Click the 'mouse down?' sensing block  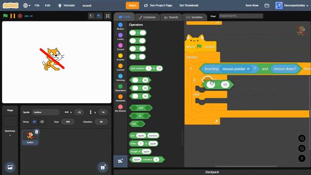click(285, 69)
